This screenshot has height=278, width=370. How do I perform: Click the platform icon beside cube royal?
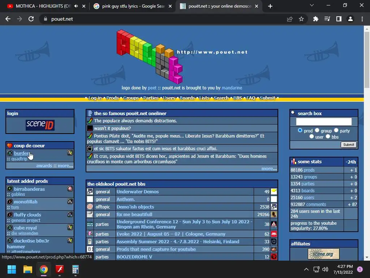pos(70,227)
